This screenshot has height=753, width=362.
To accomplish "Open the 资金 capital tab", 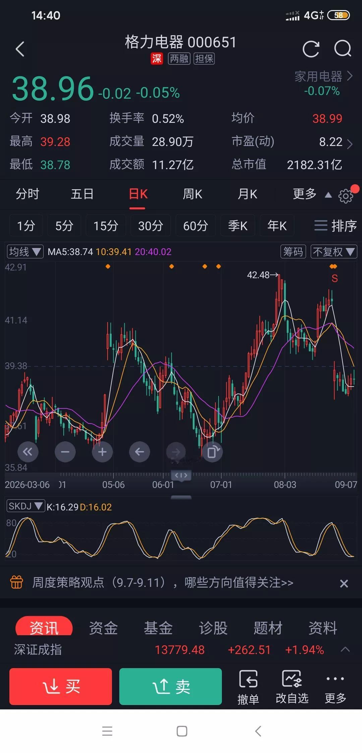I will click(104, 627).
